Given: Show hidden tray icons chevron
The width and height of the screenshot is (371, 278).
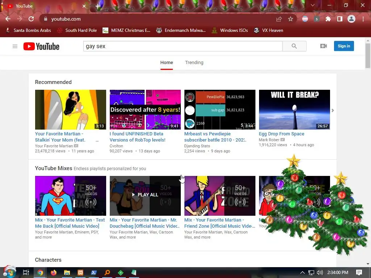Looking at the screenshot, I should (303, 273).
